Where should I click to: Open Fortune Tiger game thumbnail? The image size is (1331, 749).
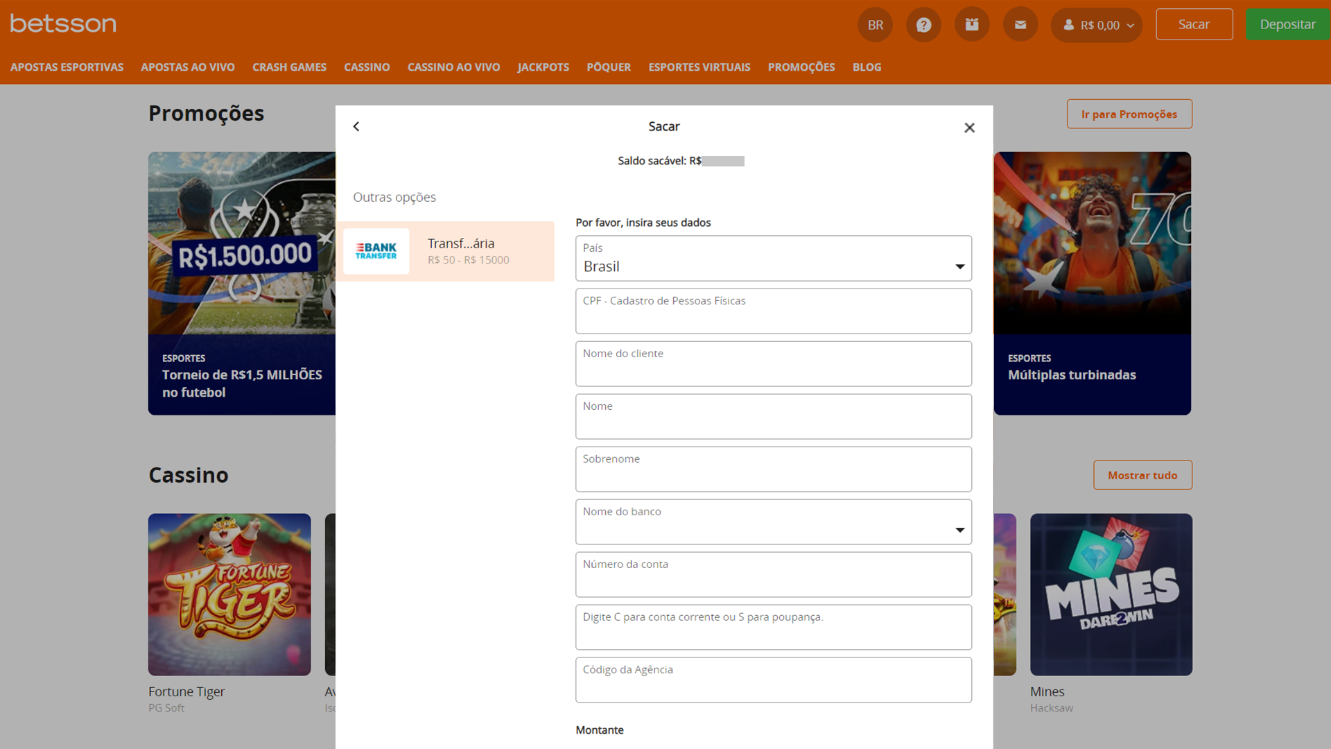[229, 594]
